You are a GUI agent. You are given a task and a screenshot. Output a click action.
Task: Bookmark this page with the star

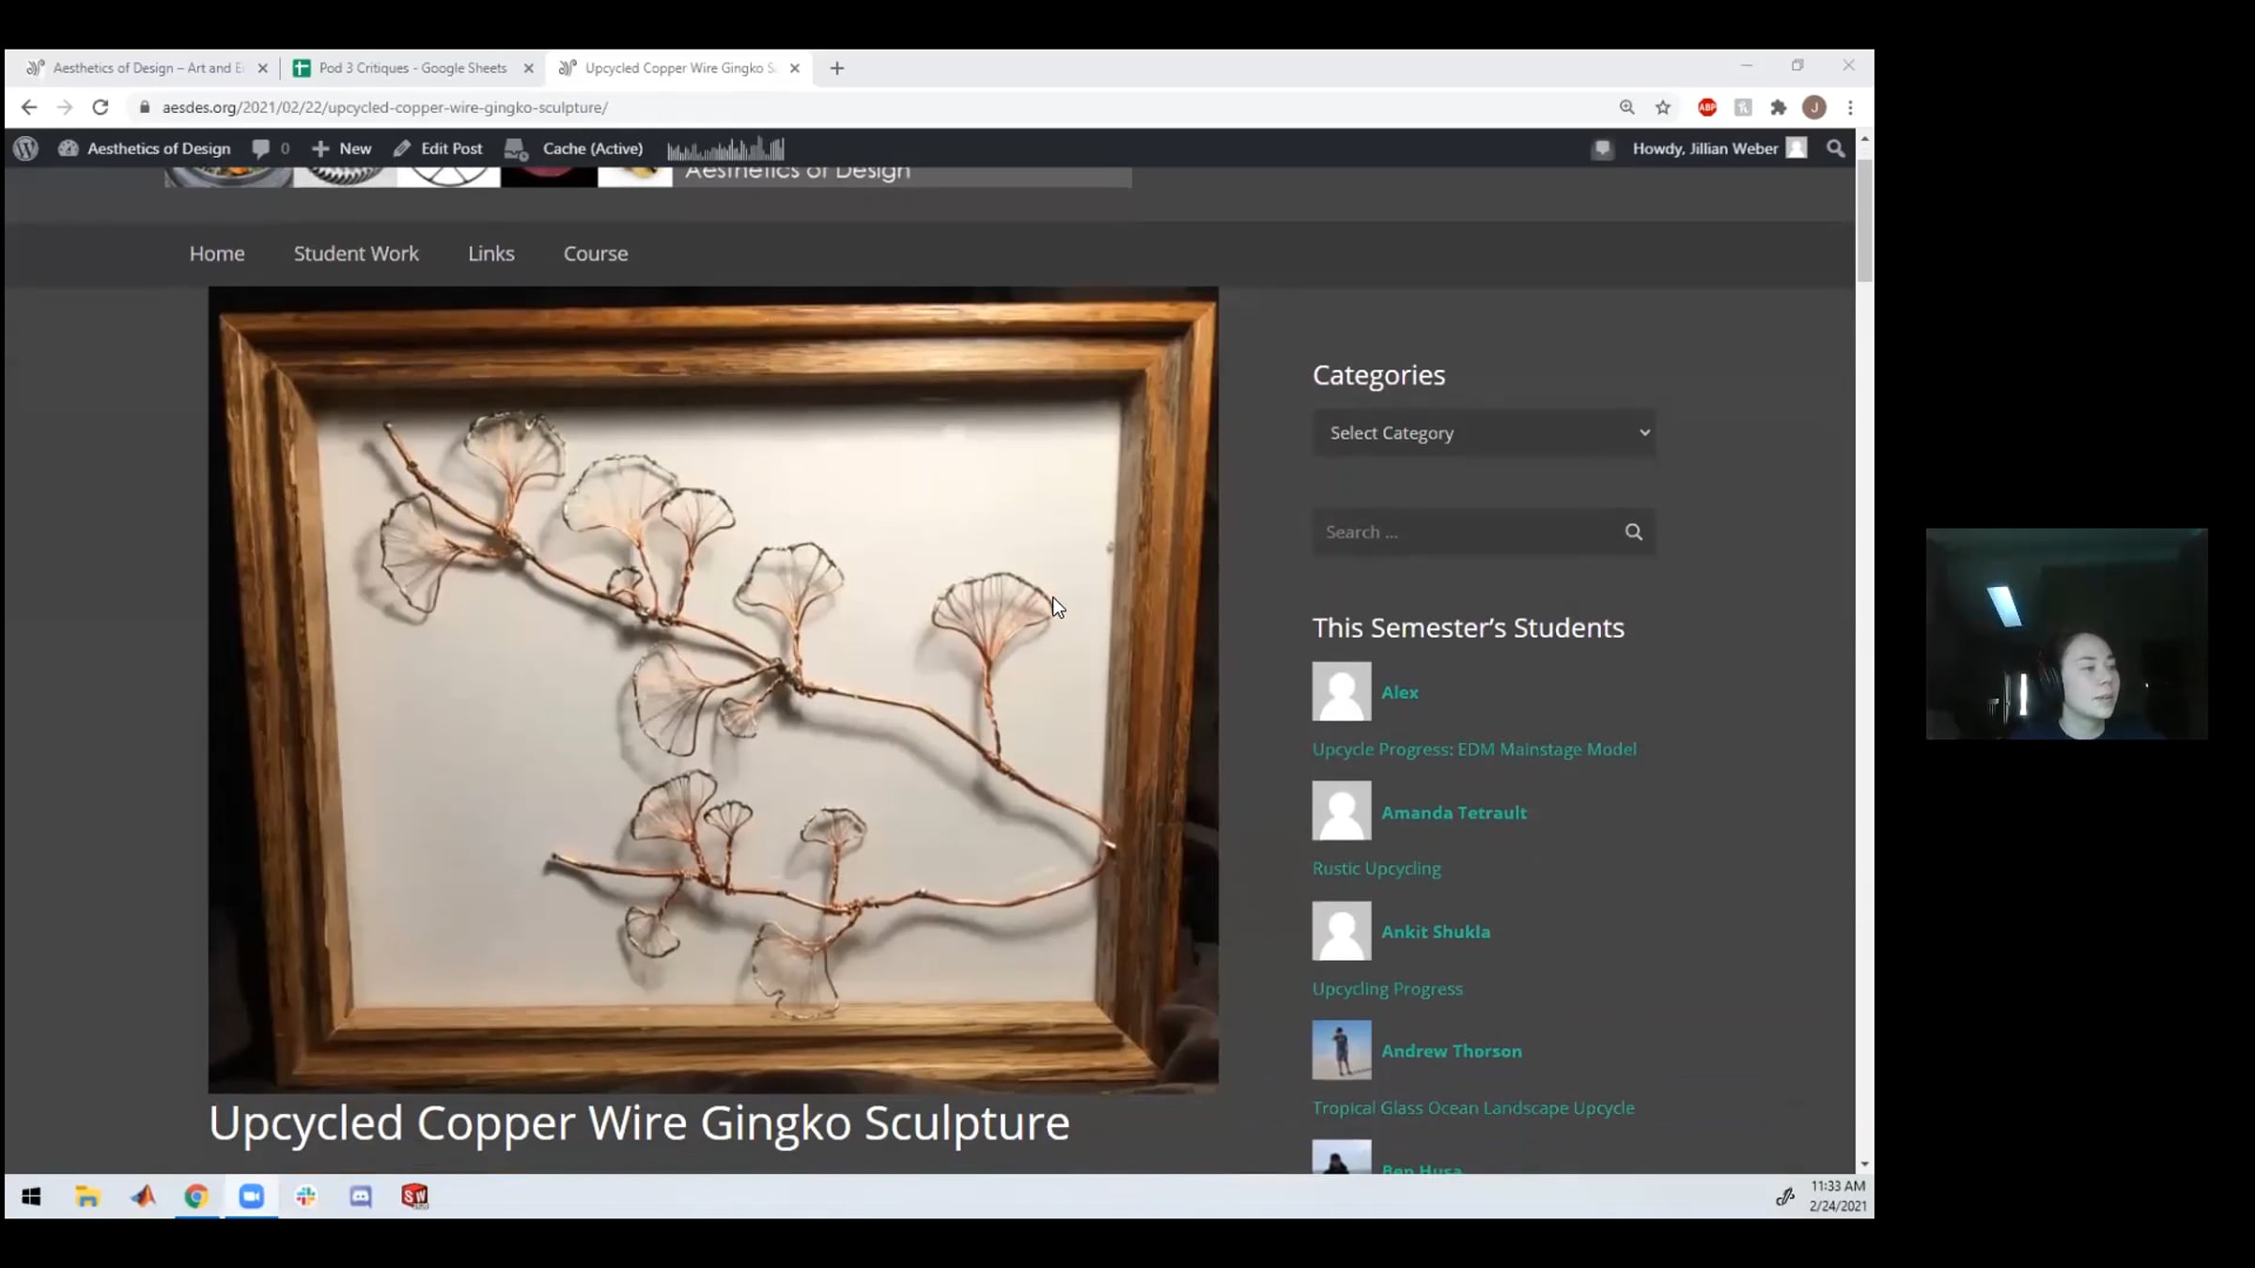[1663, 107]
